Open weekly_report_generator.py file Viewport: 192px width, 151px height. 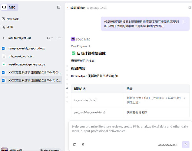[27, 64]
